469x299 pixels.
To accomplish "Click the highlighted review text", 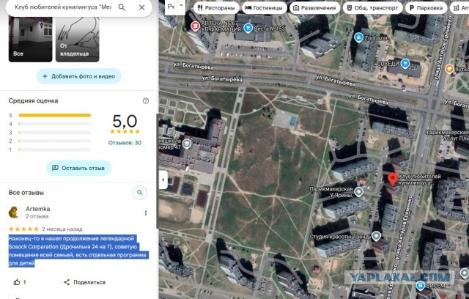I will click(x=78, y=251).
